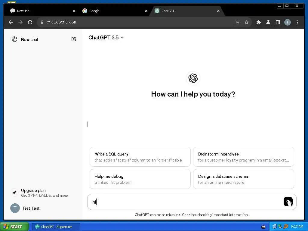Viewport: 308px width, 231px height.
Task: Toggle the browser side panel icon
Action: tap(278, 22)
